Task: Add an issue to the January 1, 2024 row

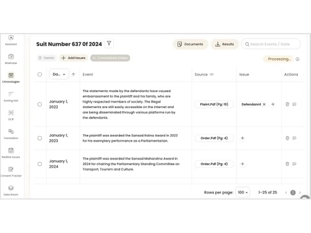Action: (243, 164)
